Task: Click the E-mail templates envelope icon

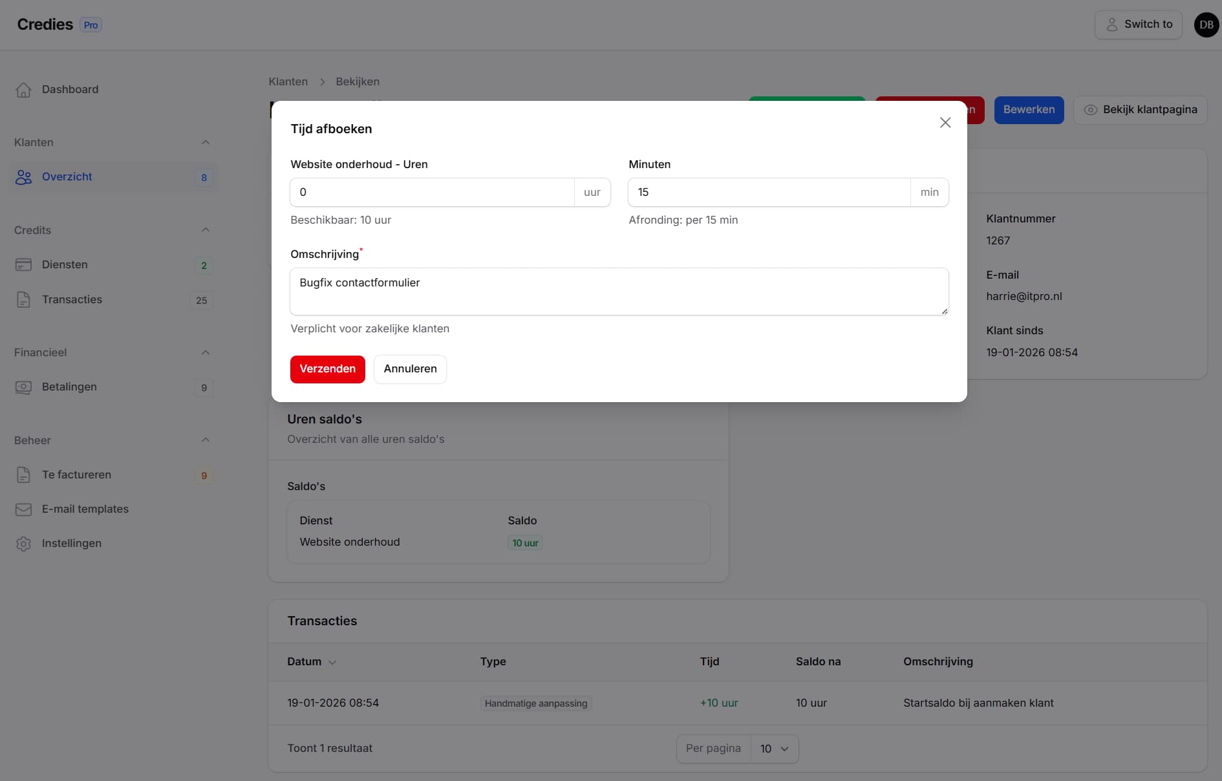Action: click(23, 509)
